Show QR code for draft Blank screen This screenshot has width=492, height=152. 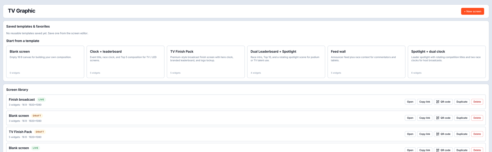pos(443,118)
